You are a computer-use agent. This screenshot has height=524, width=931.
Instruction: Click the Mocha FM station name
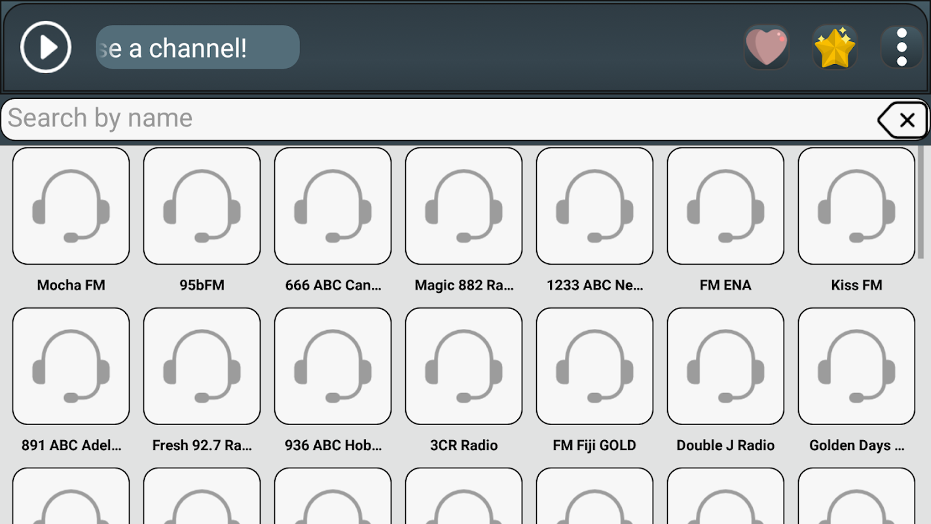[x=71, y=285]
